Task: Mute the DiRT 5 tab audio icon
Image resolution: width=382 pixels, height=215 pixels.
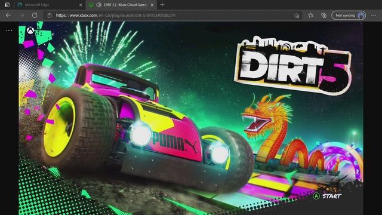Action: [x=98, y=5]
